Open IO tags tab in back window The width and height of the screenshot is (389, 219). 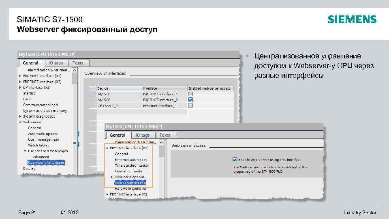[x=56, y=63]
